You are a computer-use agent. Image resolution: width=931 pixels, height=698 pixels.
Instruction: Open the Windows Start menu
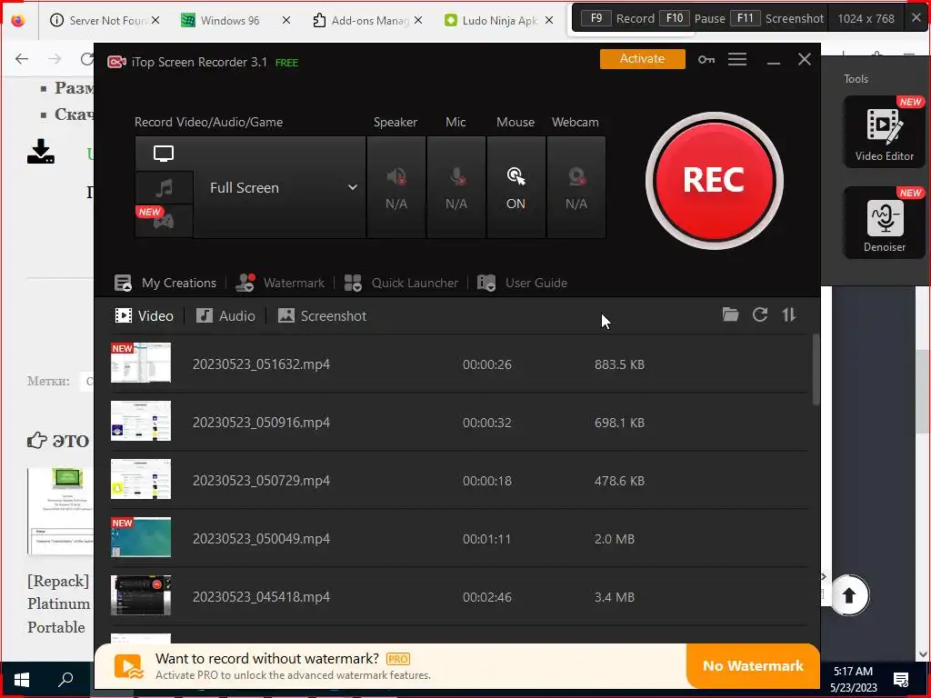[22, 679]
